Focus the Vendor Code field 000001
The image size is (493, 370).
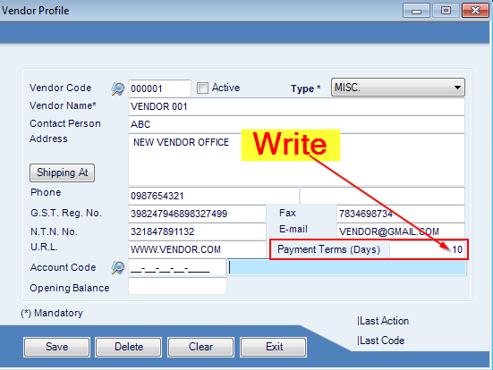coord(159,88)
